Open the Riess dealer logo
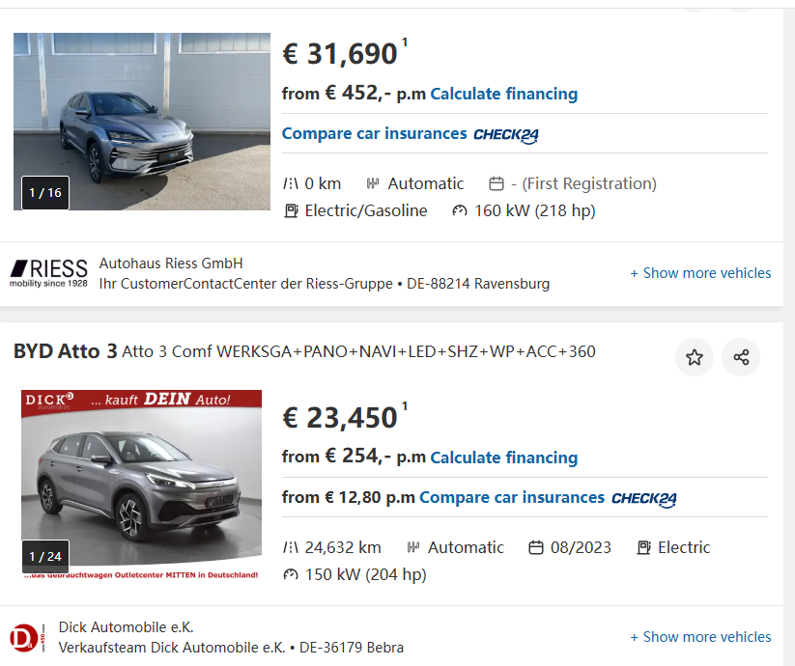This screenshot has height=666, width=795. (48, 273)
